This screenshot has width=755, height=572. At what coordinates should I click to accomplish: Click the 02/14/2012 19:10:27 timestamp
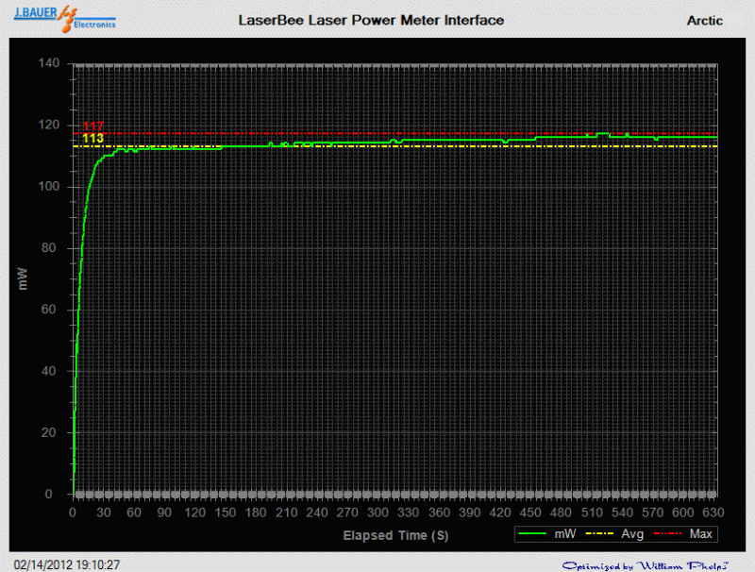tap(65, 564)
